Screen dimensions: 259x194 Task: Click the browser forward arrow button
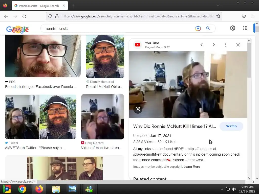point(15,16)
